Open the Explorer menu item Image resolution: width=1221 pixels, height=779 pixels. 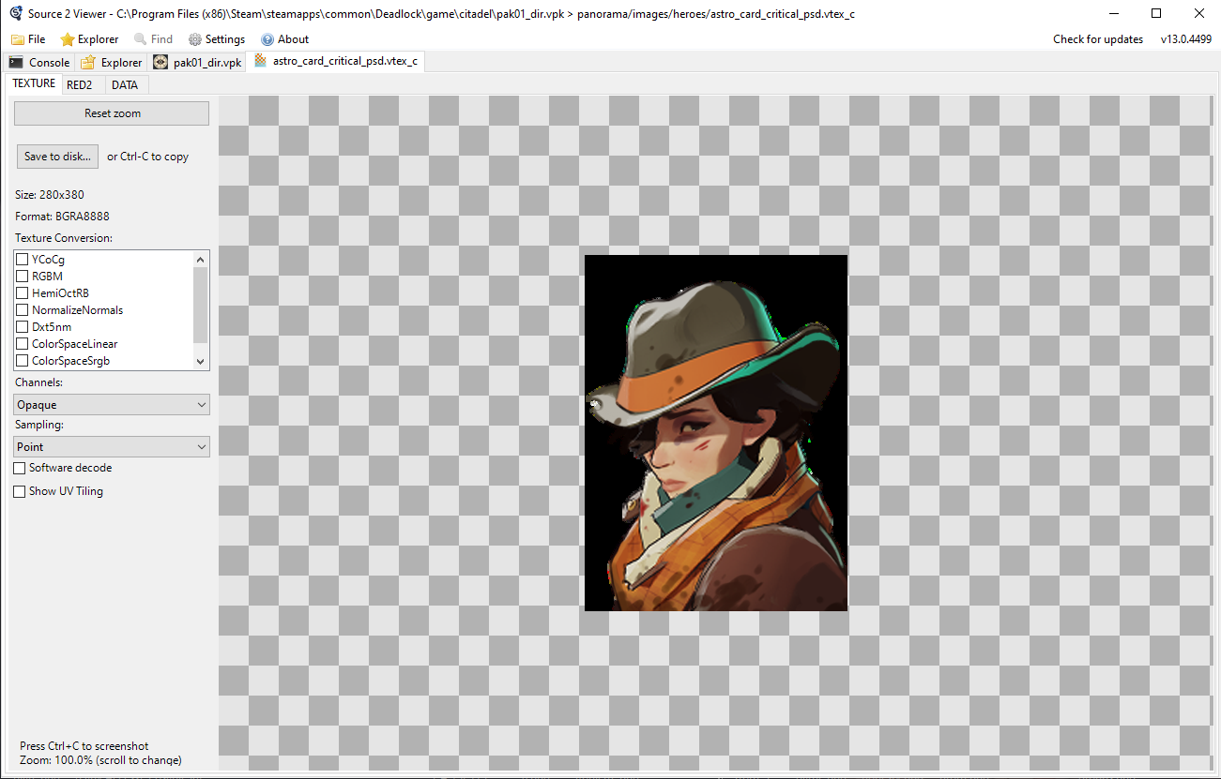click(89, 39)
